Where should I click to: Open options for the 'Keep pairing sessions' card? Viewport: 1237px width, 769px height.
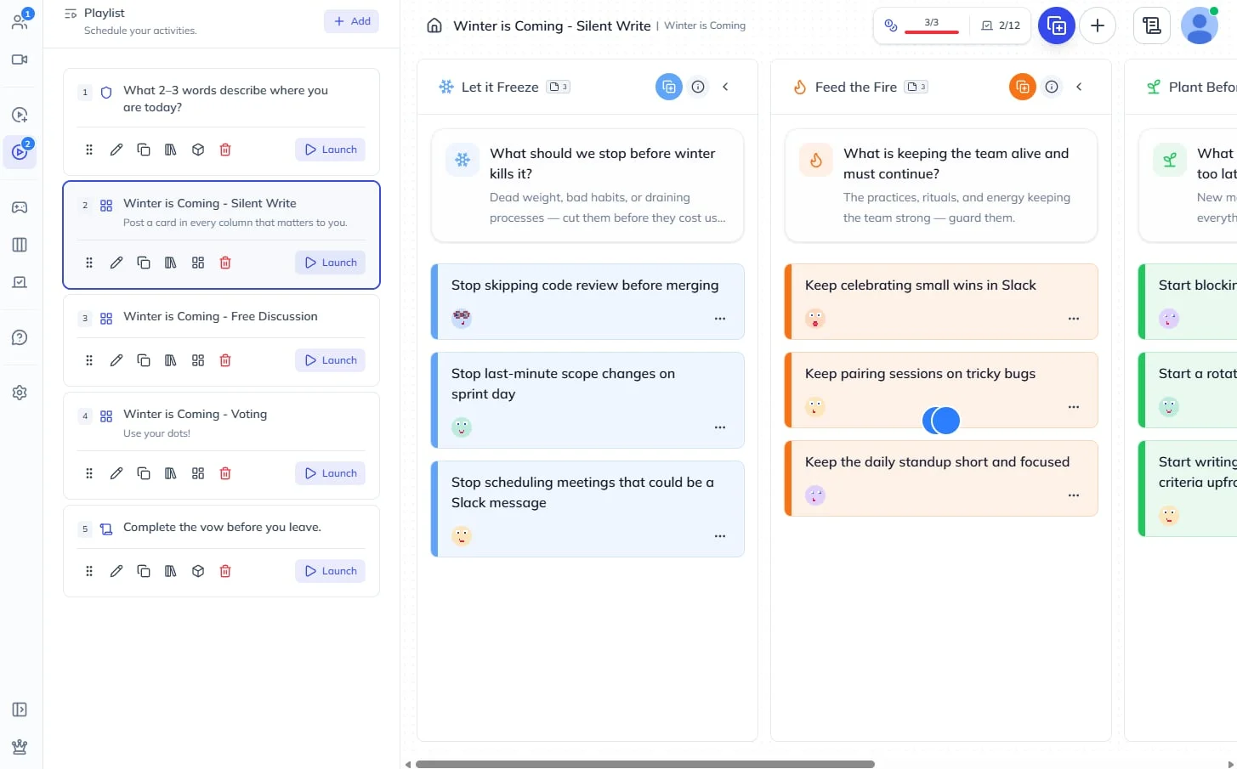pos(1074,407)
